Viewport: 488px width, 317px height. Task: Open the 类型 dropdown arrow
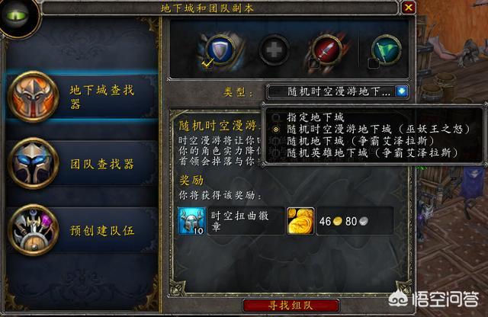[x=402, y=91]
